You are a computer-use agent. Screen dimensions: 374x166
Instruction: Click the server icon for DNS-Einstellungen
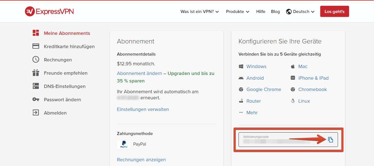click(x=36, y=86)
